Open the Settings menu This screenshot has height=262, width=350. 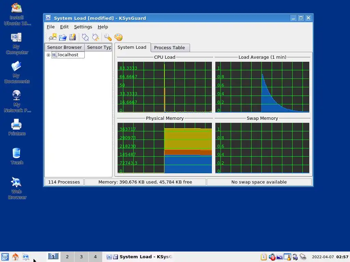pyautogui.click(x=83, y=27)
